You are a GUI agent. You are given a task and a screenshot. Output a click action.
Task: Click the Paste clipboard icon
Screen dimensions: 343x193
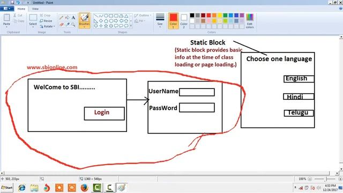[6, 18]
